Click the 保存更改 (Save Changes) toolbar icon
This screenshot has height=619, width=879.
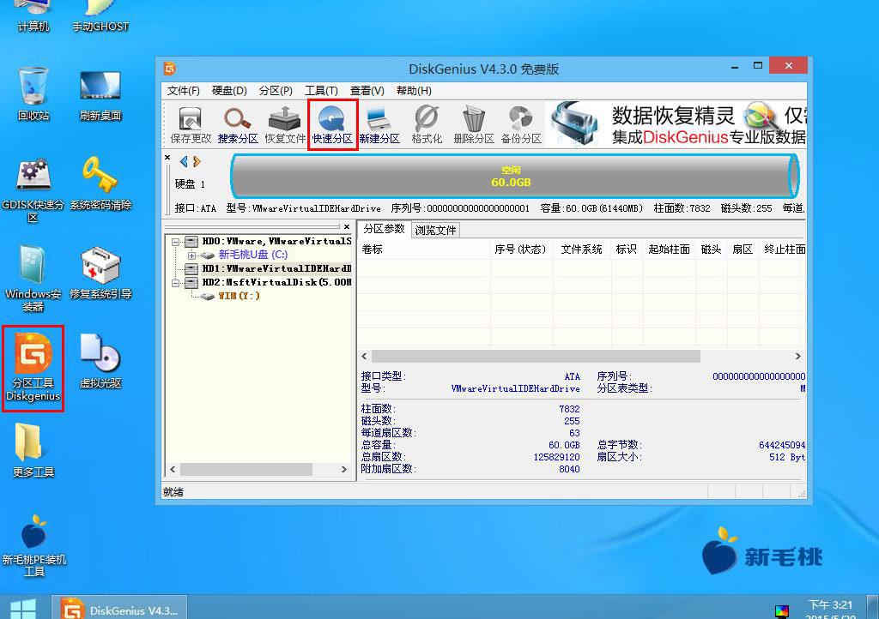[x=191, y=125]
